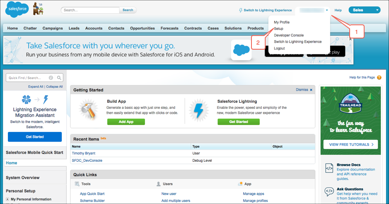
Task: Open the user name dropdown arrow
Action: (x=327, y=10)
